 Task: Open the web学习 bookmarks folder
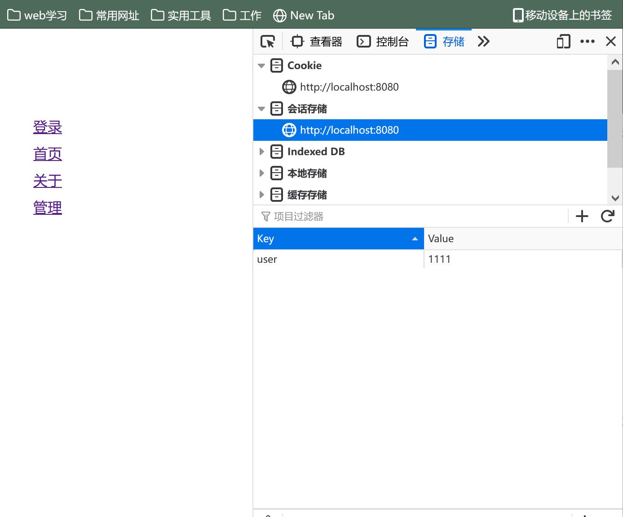click(x=37, y=15)
